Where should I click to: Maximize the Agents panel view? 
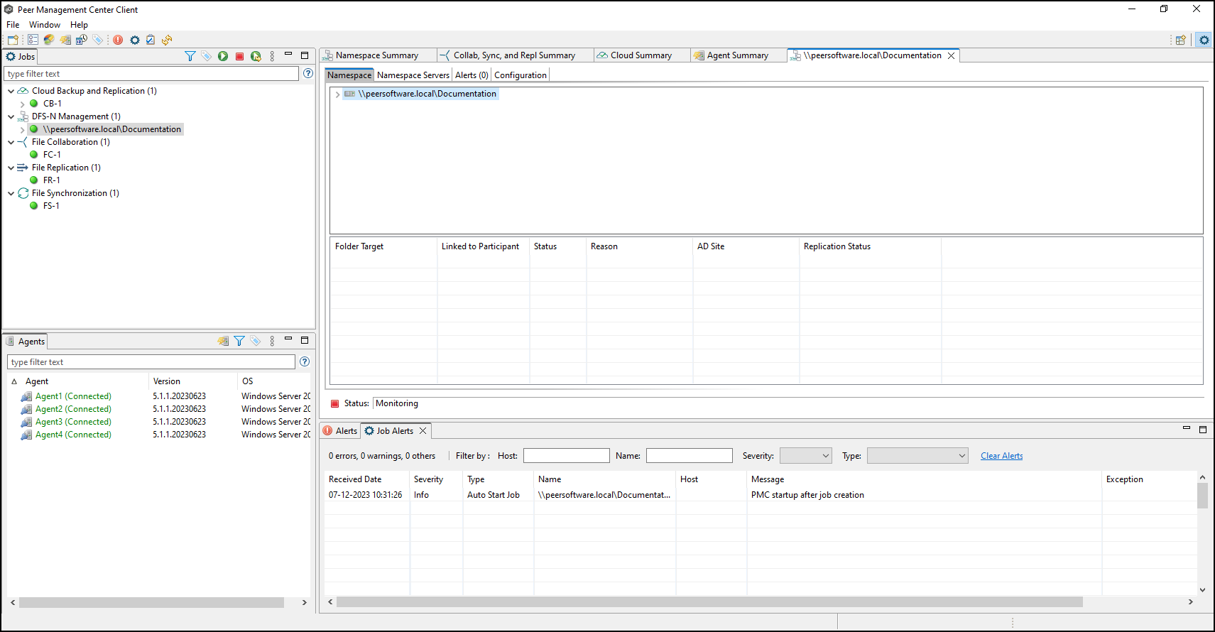305,340
